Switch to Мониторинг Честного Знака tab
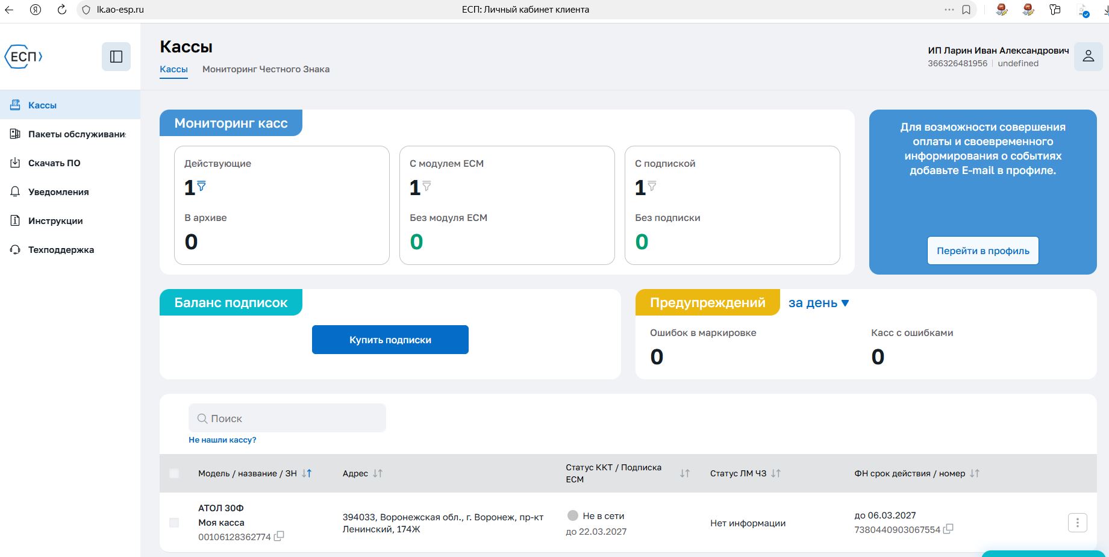Screen dimensions: 1109x557 tap(266, 69)
